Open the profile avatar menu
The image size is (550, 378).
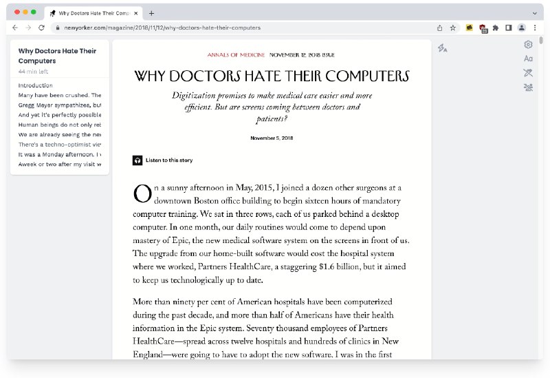pos(522,28)
